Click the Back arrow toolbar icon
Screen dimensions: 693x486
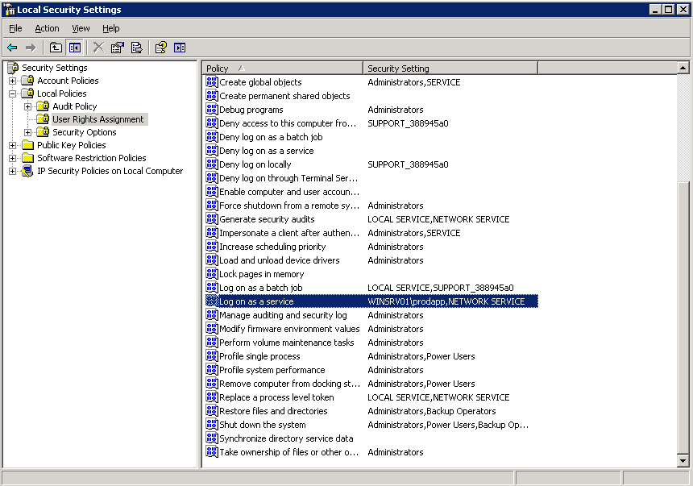point(12,48)
